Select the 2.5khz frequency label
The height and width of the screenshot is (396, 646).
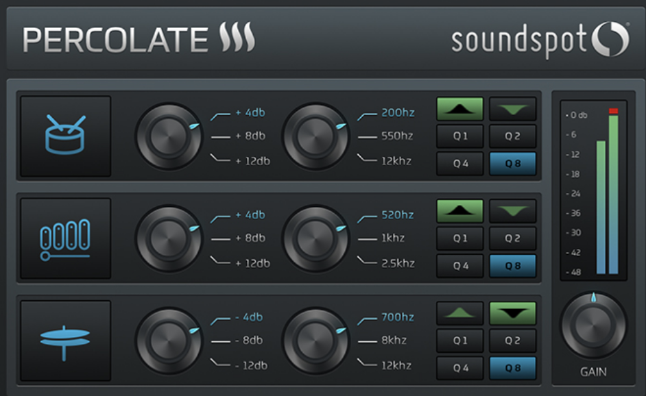click(398, 263)
